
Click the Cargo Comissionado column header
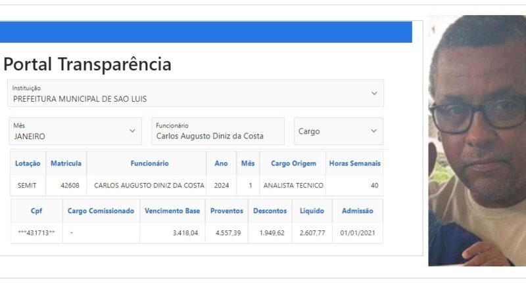101,211
